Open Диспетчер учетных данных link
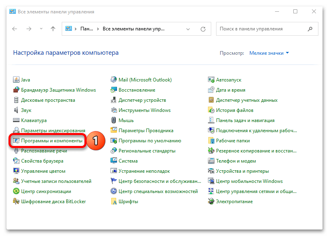This screenshot has width=329, height=236. pos(247,100)
